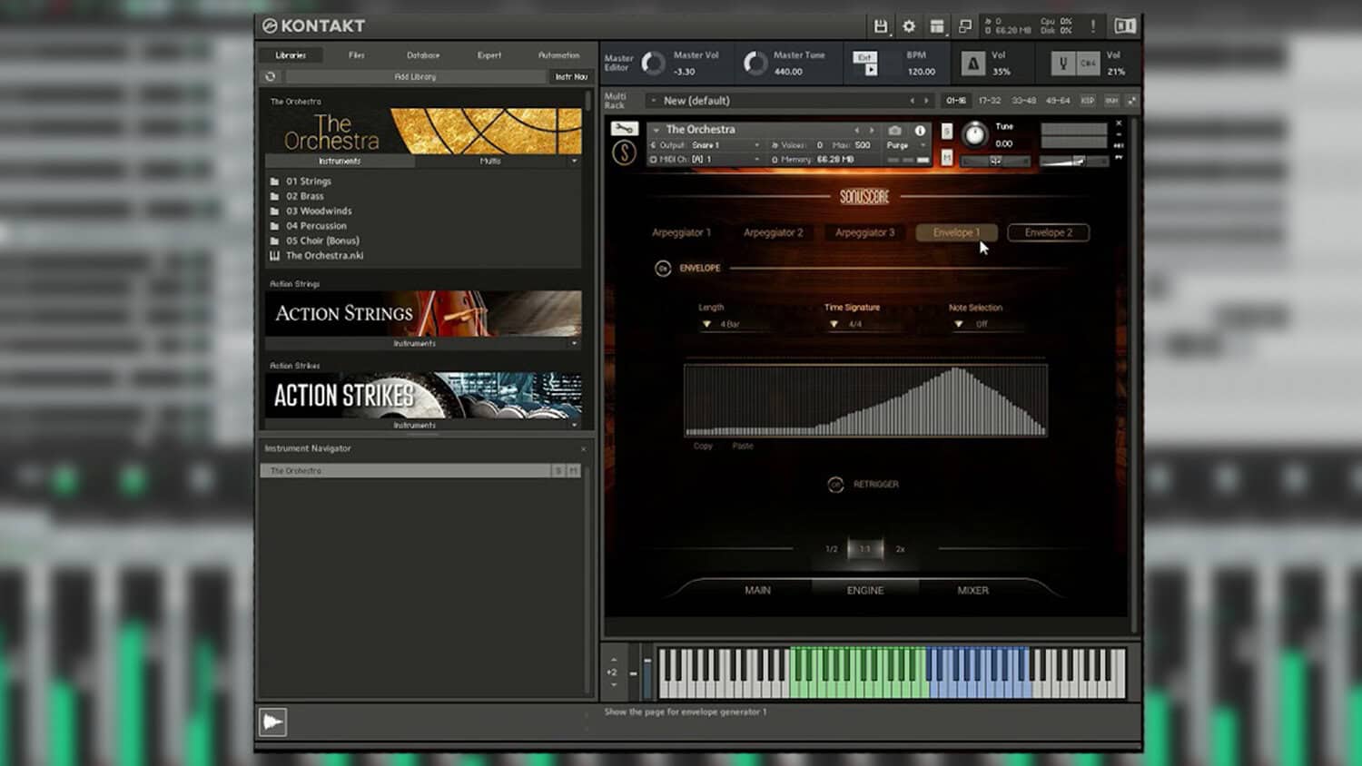1362x766 pixels.
Task: Open the Arpeggiator 1 tab
Action: [681, 233]
